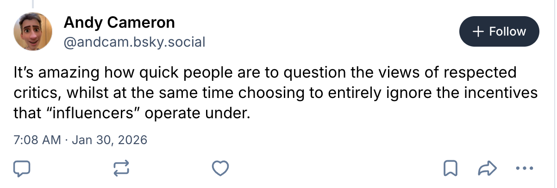Screen dimensions: 557x188
Task: Open Andy Cameron's profile avatar
Action: click(33, 31)
